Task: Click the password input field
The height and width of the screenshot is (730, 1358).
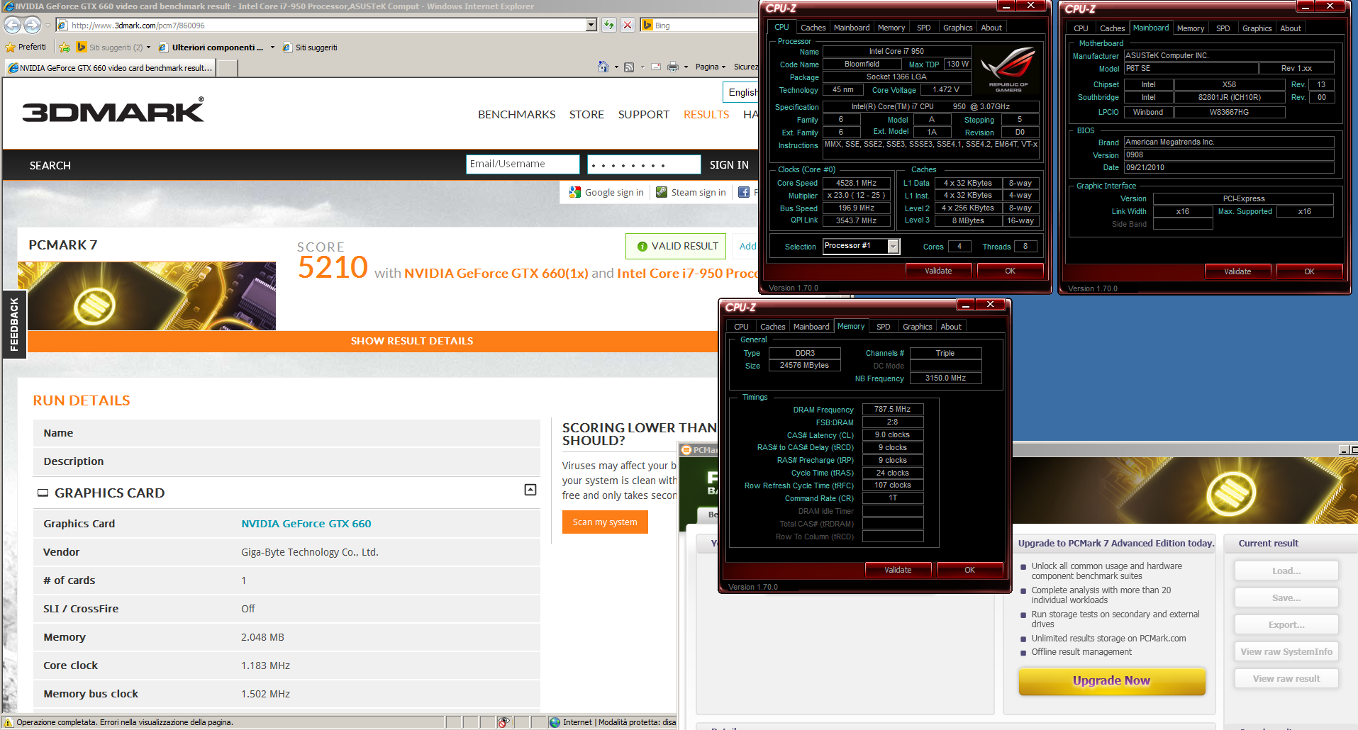Action: coord(644,164)
